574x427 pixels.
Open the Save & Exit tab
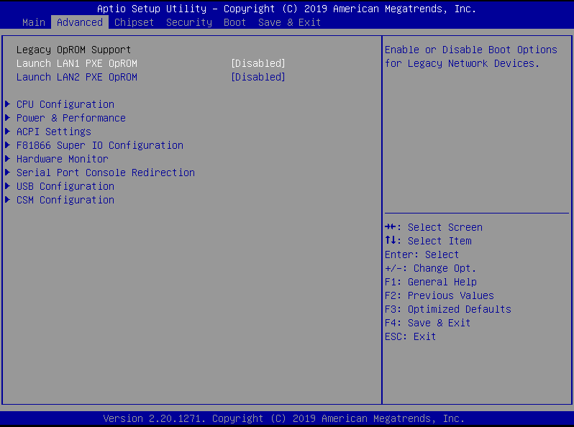pos(289,22)
